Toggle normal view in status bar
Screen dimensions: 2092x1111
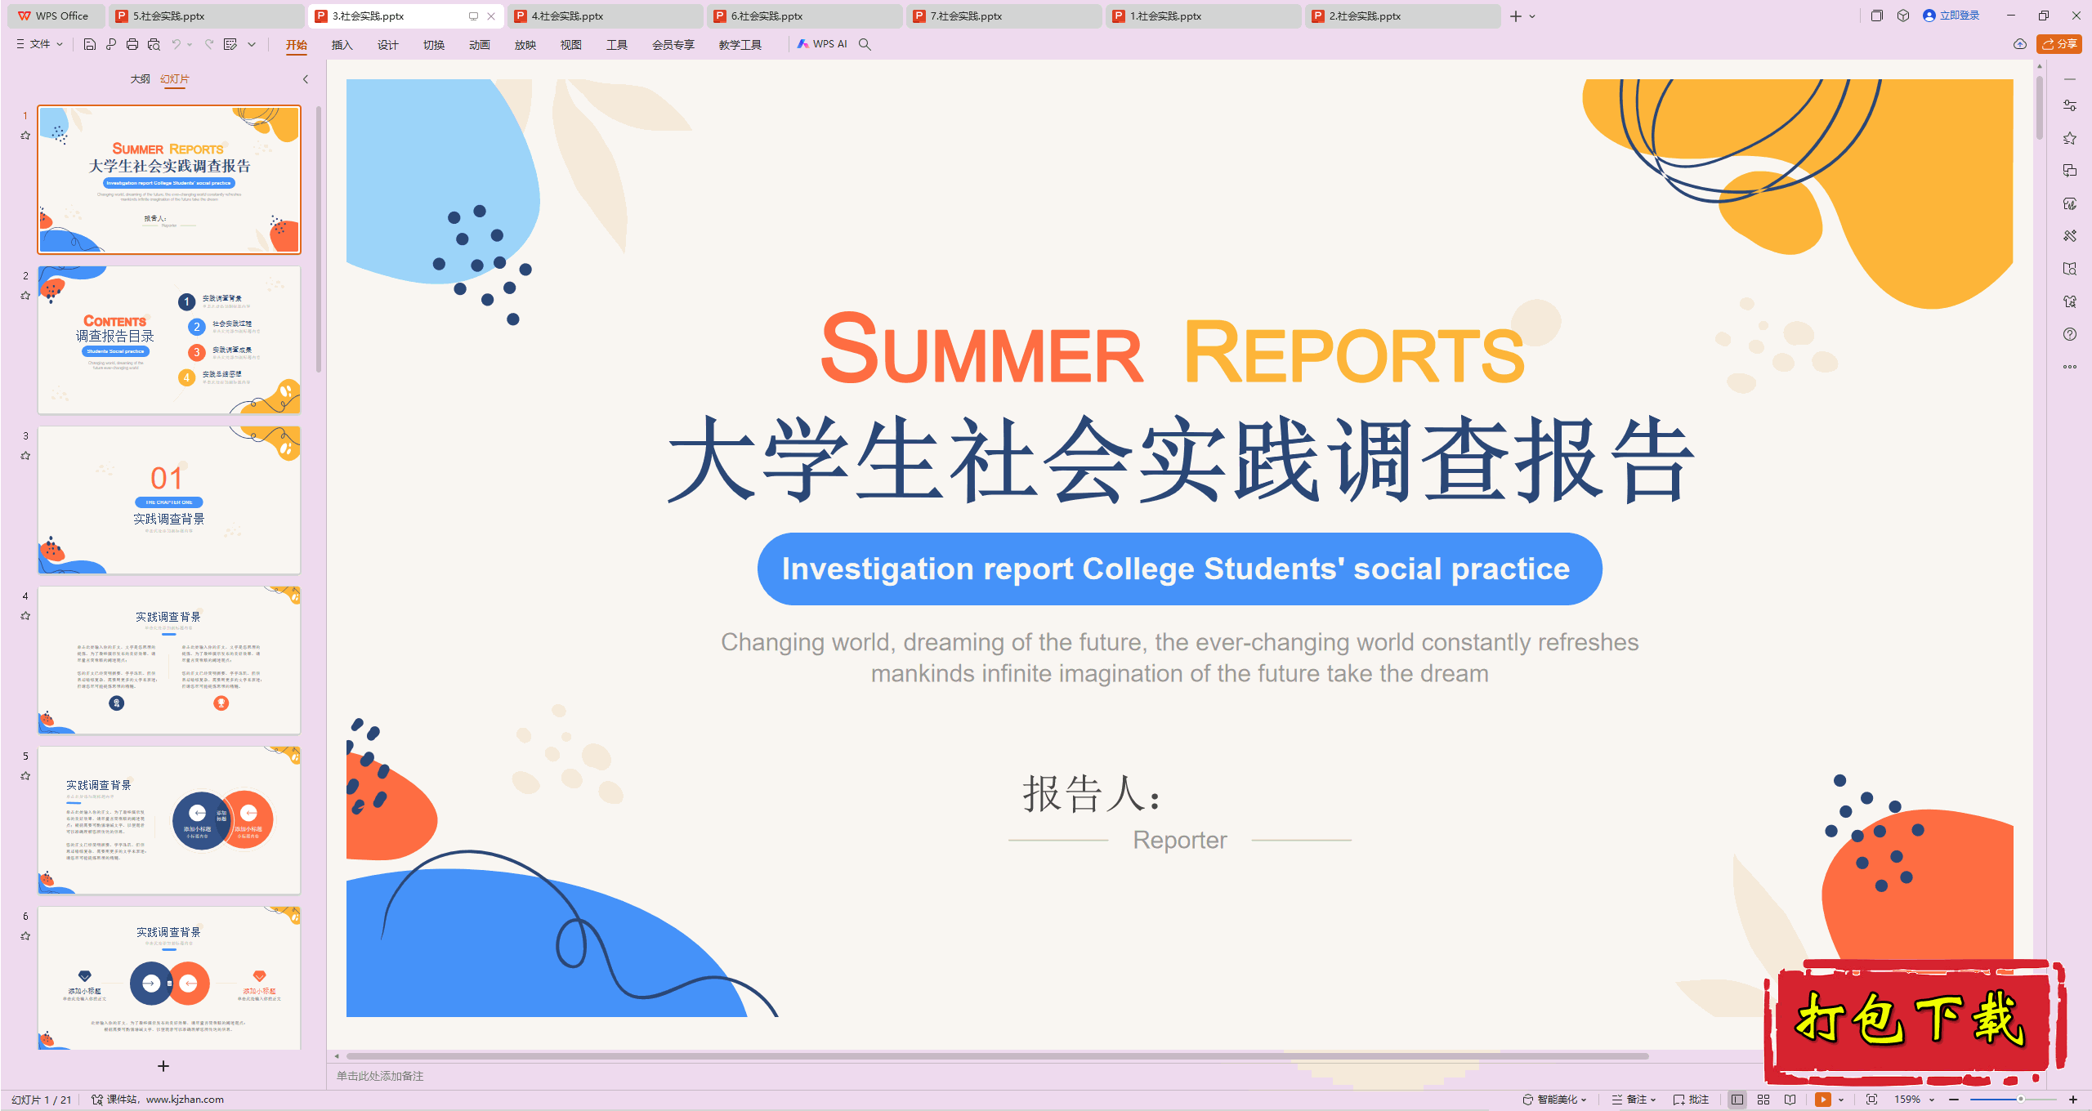click(1737, 1100)
